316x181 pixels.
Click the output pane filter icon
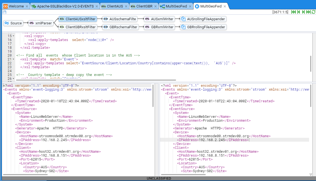click(x=310, y=174)
